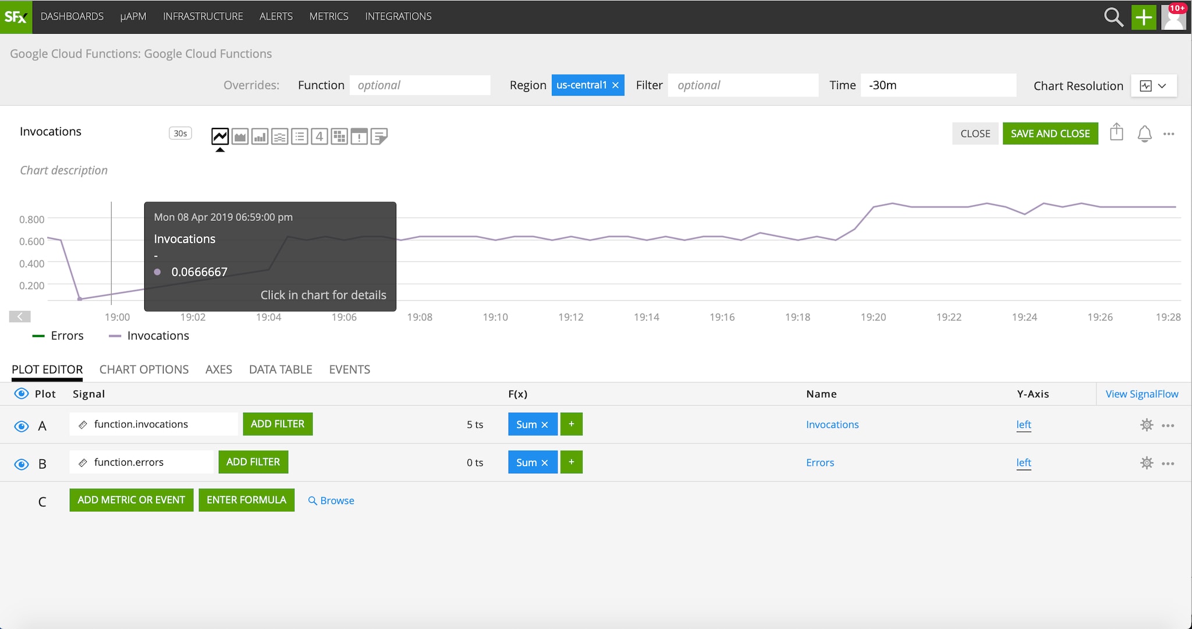This screenshot has width=1192, height=629.
Task: Open the chart actions three-dot menu
Action: [1169, 134]
